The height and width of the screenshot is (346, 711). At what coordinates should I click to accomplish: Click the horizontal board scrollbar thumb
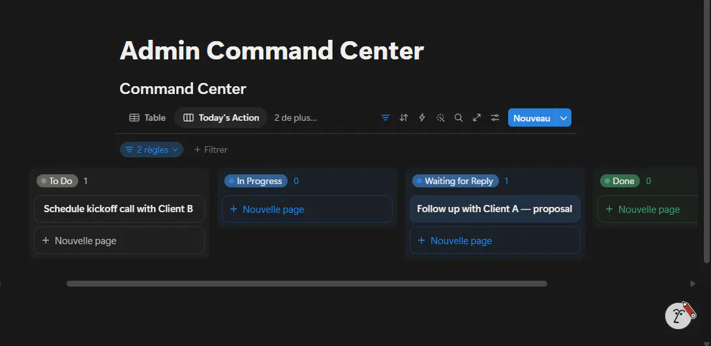pyautogui.click(x=307, y=283)
